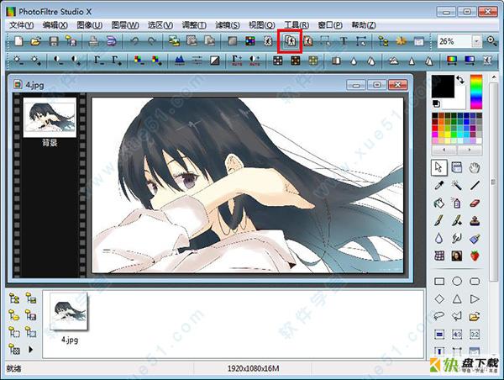Choose the triangle selection shape
The image size is (504, 380).
point(457,299)
